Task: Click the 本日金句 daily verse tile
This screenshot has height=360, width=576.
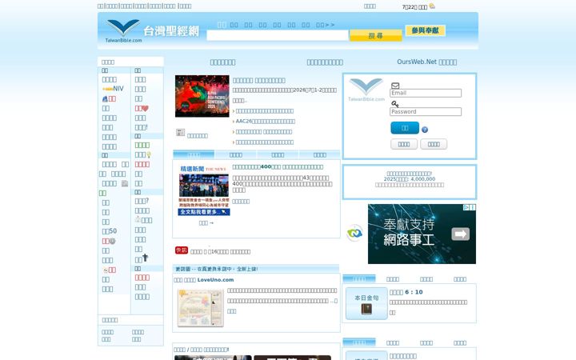Action: (x=366, y=303)
